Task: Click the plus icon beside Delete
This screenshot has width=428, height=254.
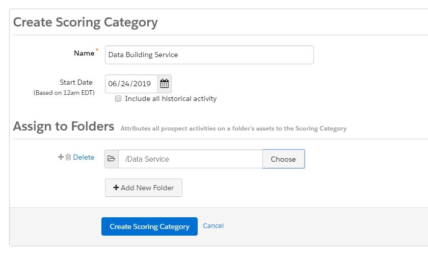Action: [61, 157]
